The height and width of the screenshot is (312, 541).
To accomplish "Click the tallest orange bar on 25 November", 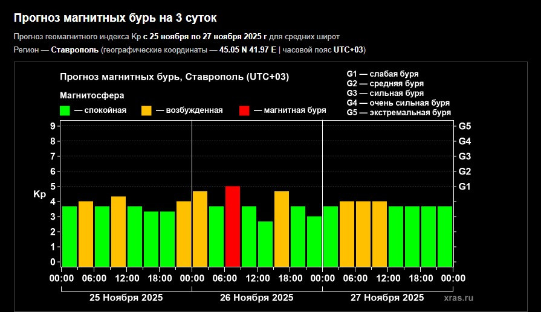I will 118,231.
